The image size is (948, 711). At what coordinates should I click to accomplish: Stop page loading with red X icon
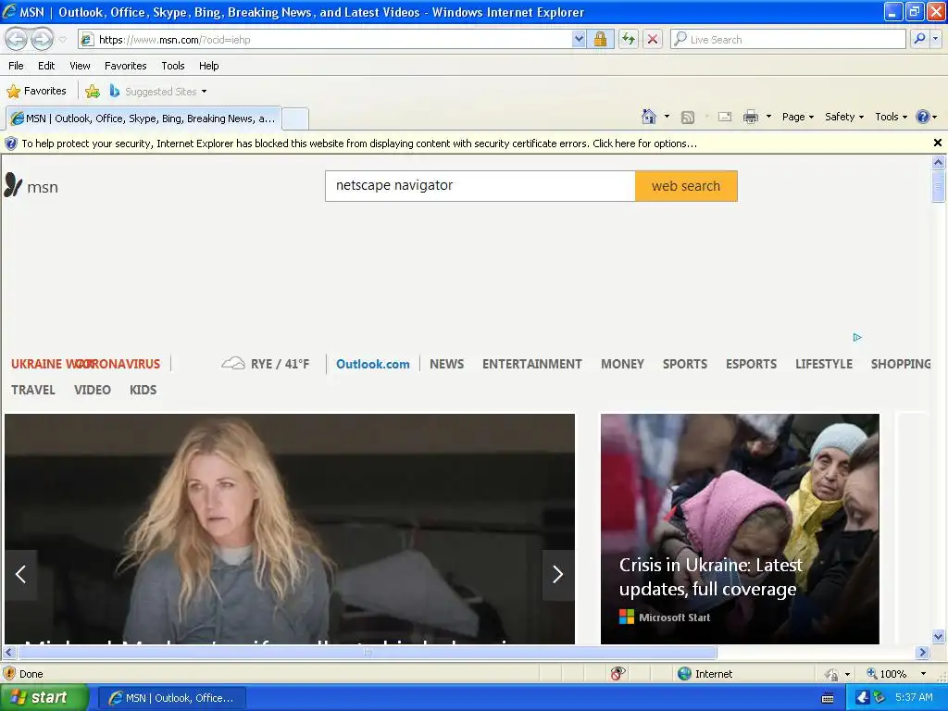(x=653, y=39)
